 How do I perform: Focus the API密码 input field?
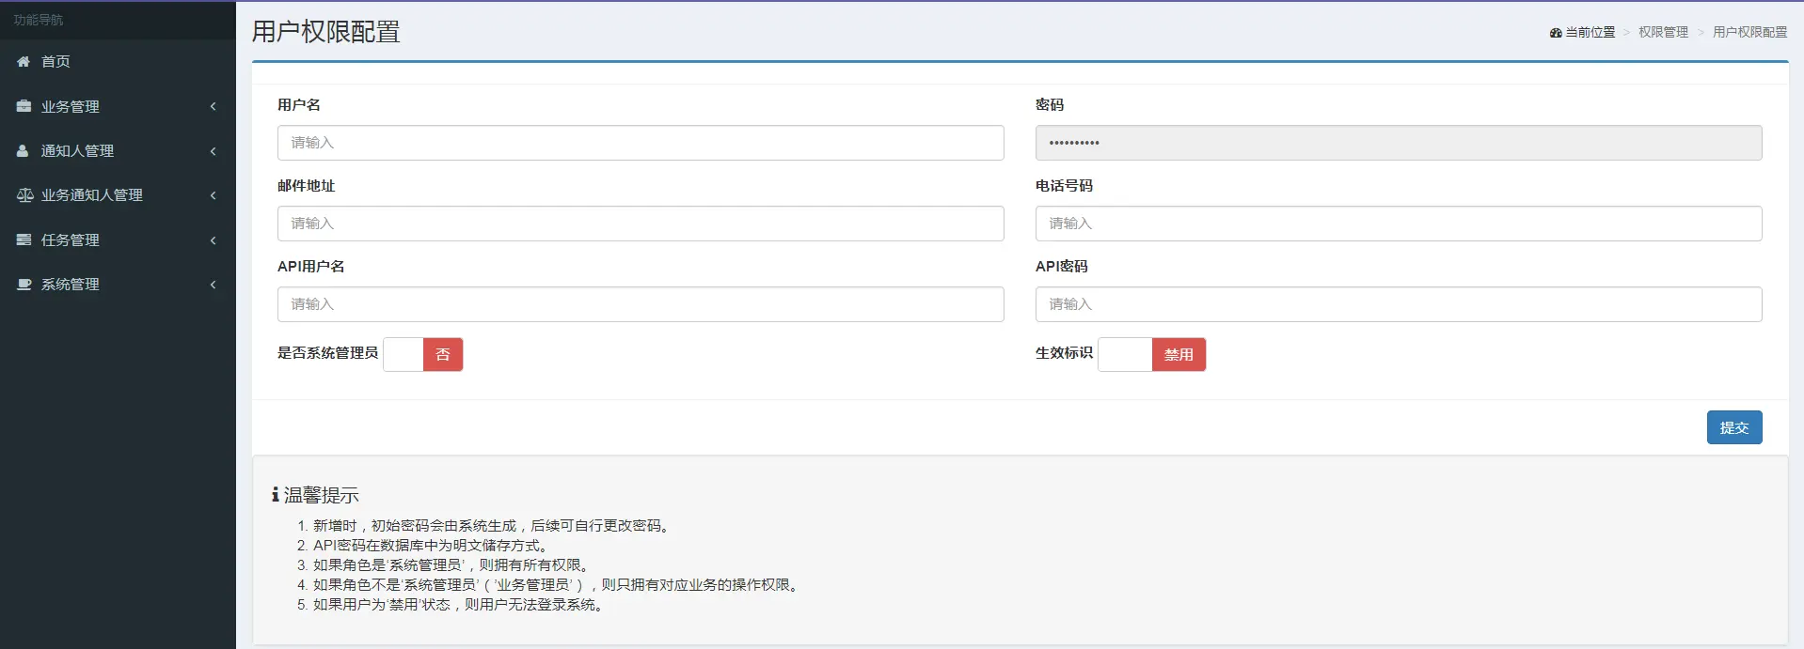coord(1399,304)
